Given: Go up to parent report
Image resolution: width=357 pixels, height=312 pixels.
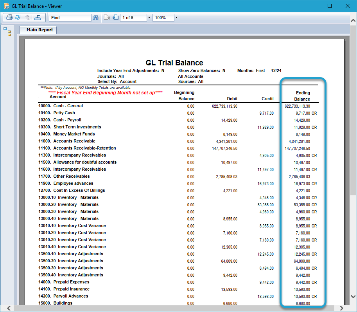Looking at the screenshot, I should [27, 17].
